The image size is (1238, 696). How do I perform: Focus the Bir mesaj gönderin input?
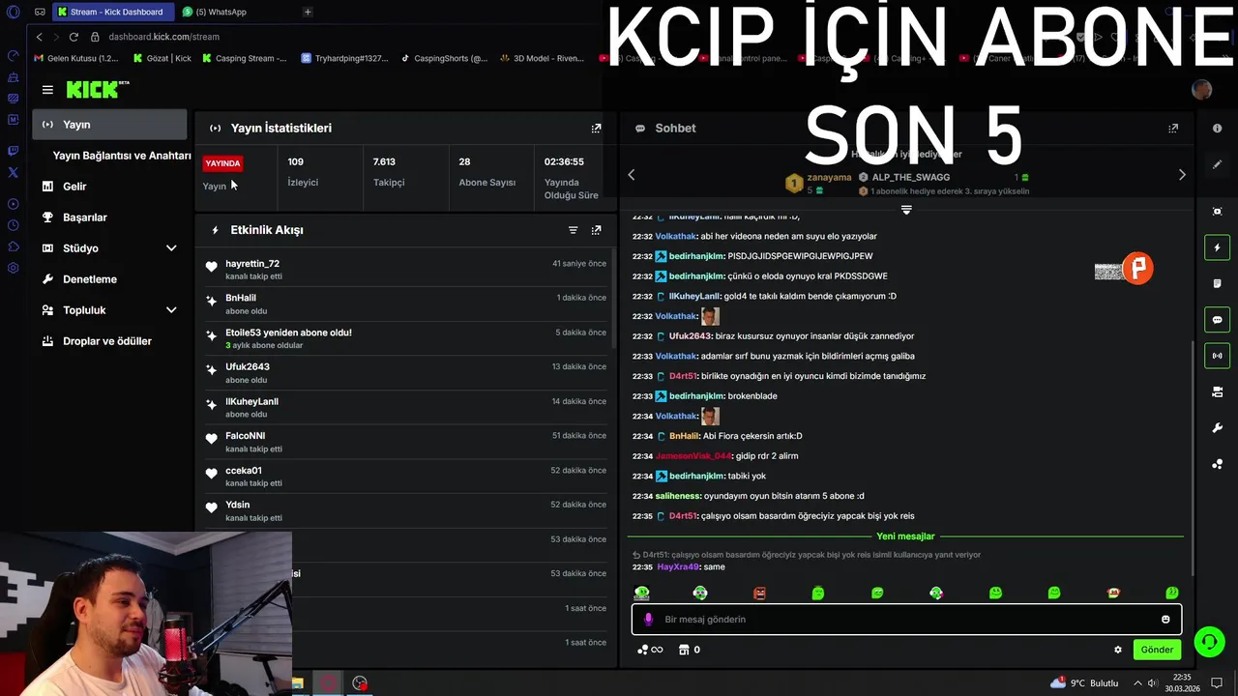906,619
